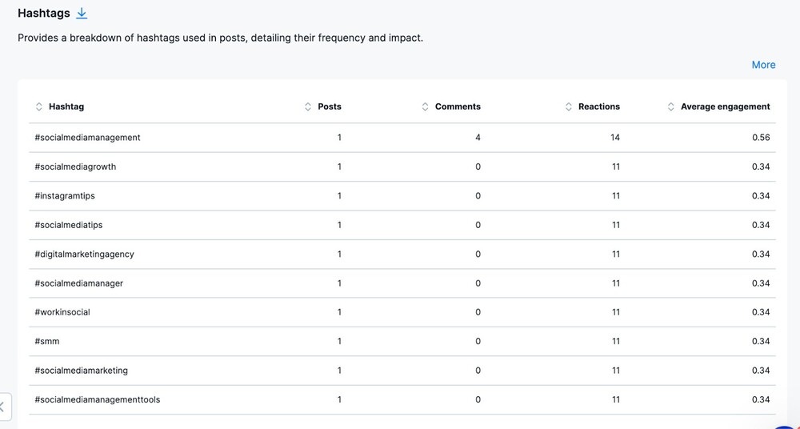This screenshot has width=800, height=429.
Task: Open the More link
Action: pos(763,65)
